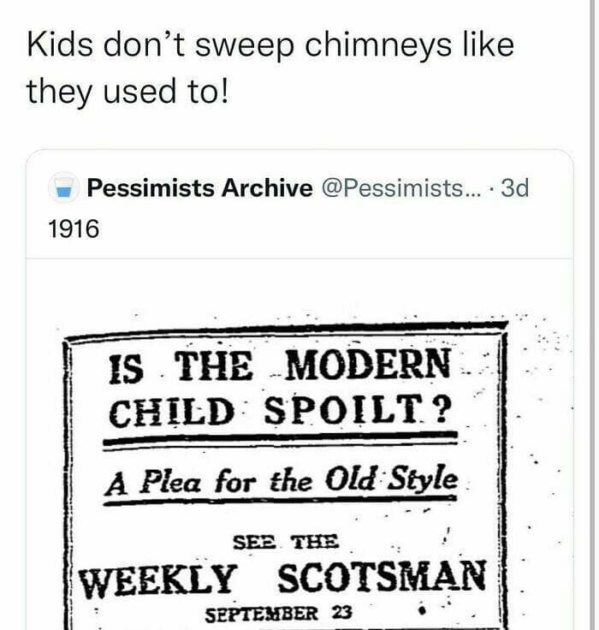
Task: Click "they used to!" in the tweet
Action: pyautogui.click(x=128, y=89)
